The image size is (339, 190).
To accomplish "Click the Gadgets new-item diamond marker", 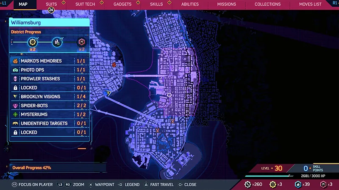I will [138, 3].
